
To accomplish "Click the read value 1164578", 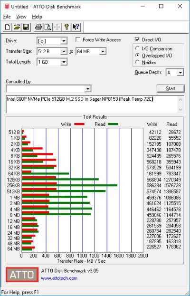I will coord(172,210).
